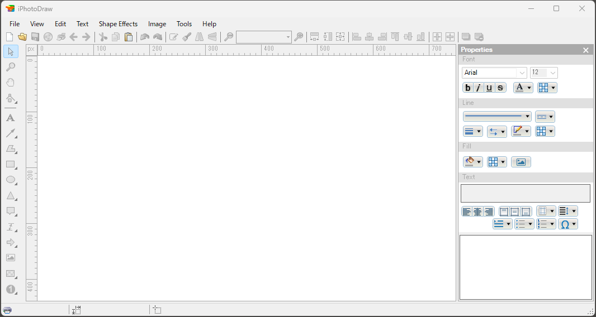Click the Flip Vertical toolbar icon
Viewport: 596px width, 317px height.
(x=212, y=37)
